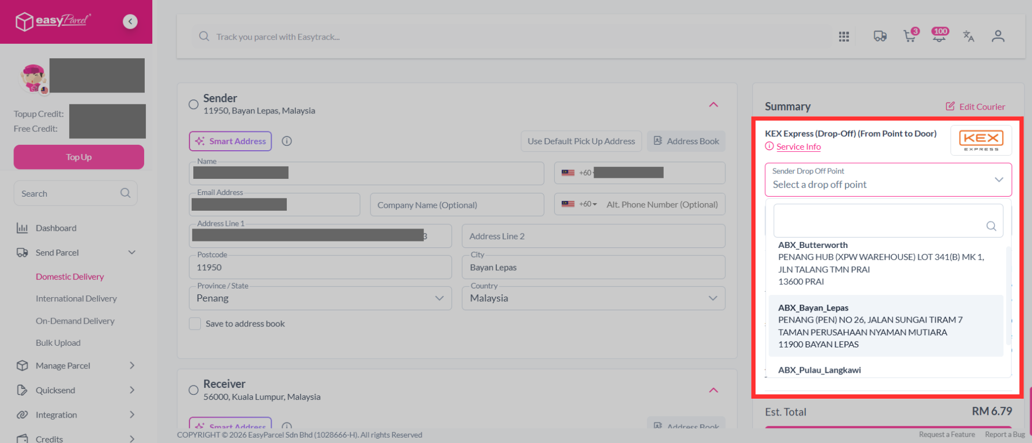Click the Address Line 1 field

pos(320,236)
